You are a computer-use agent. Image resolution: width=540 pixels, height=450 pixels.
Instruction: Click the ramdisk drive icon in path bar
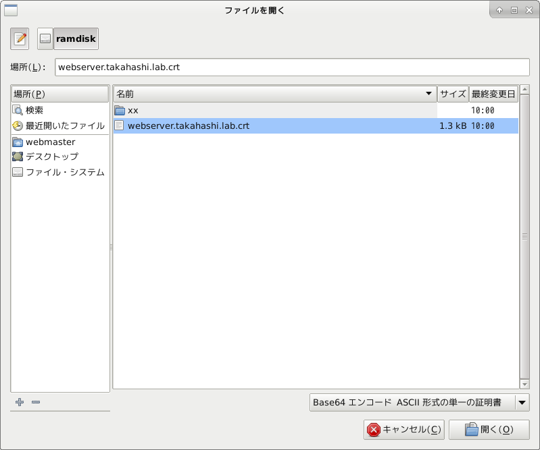(45, 38)
